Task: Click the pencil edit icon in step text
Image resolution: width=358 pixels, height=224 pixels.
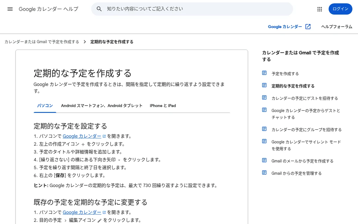Action: [x=100, y=220]
